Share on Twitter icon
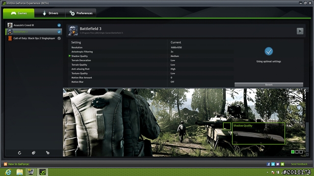314x176 pixels. tap(273, 164)
